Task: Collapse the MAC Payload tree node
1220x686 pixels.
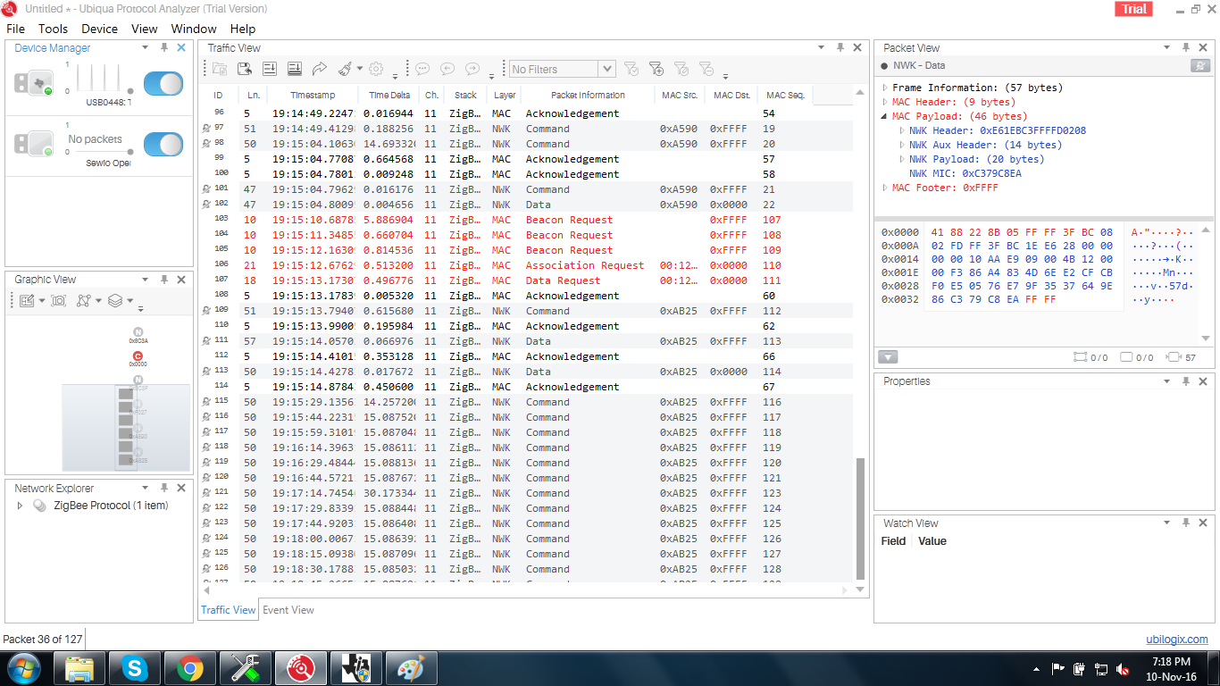Action: tap(885, 116)
